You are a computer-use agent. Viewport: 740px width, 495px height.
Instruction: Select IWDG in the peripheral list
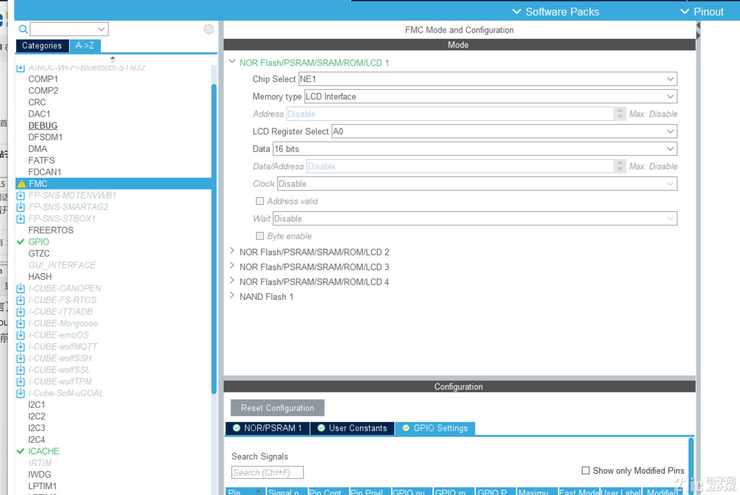click(x=40, y=475)
